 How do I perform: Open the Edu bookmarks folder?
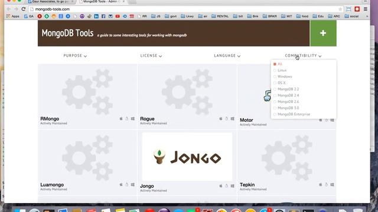pyautogui.click(x=318, y=16)
